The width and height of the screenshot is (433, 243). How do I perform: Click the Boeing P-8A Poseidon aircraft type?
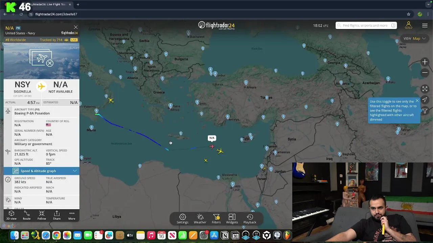[32, 113]
